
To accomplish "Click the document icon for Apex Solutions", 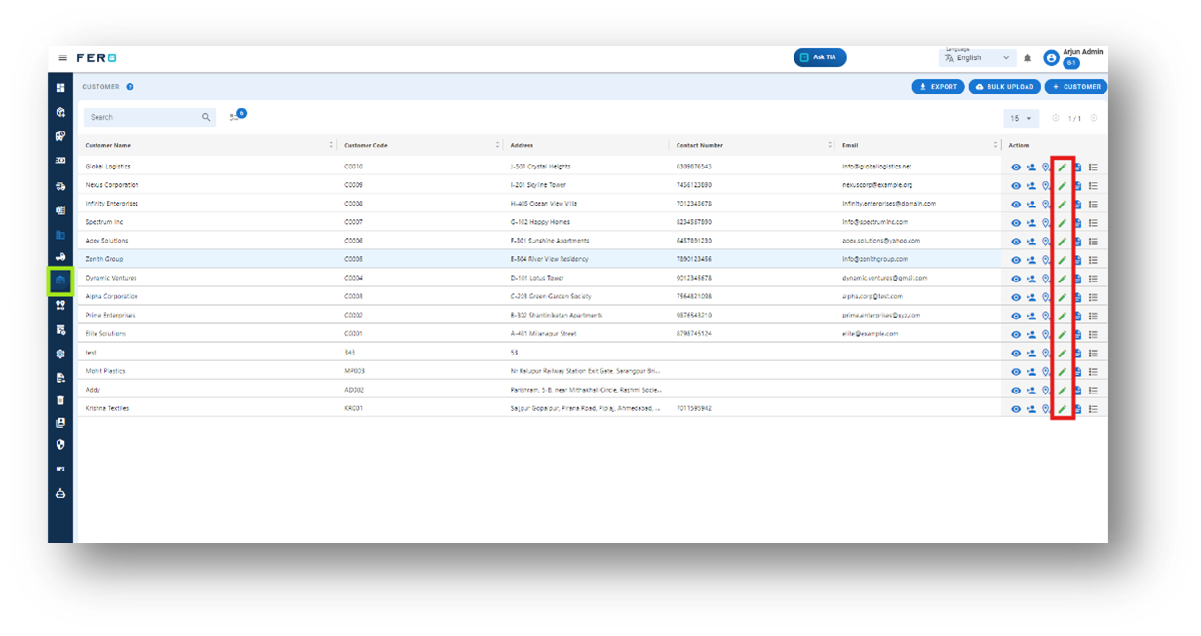I will point(1078,242).
